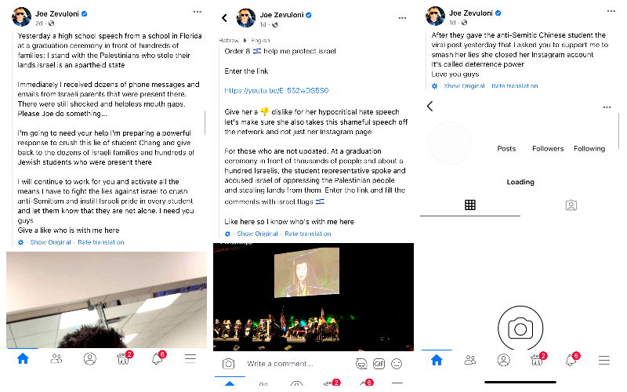Image resolution: width=627 pixels, height=392 pixels.
Task: Click Show Original under the left post
Action: (x=50, y=242)
